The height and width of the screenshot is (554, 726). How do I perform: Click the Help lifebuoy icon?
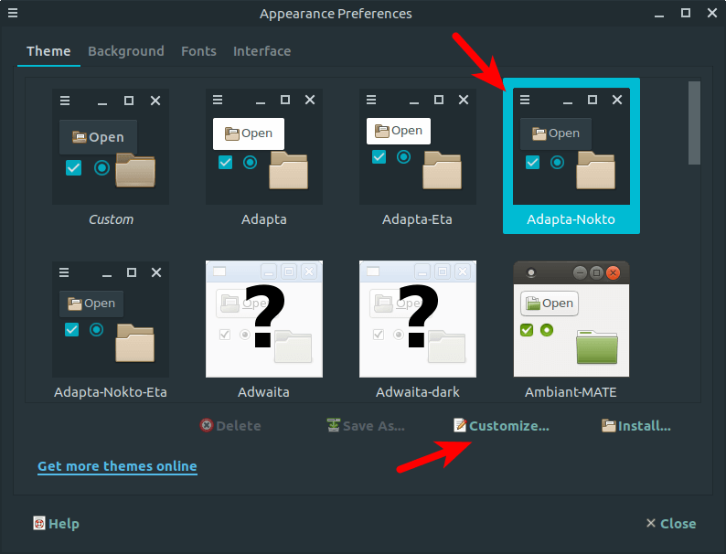point(39,524)
